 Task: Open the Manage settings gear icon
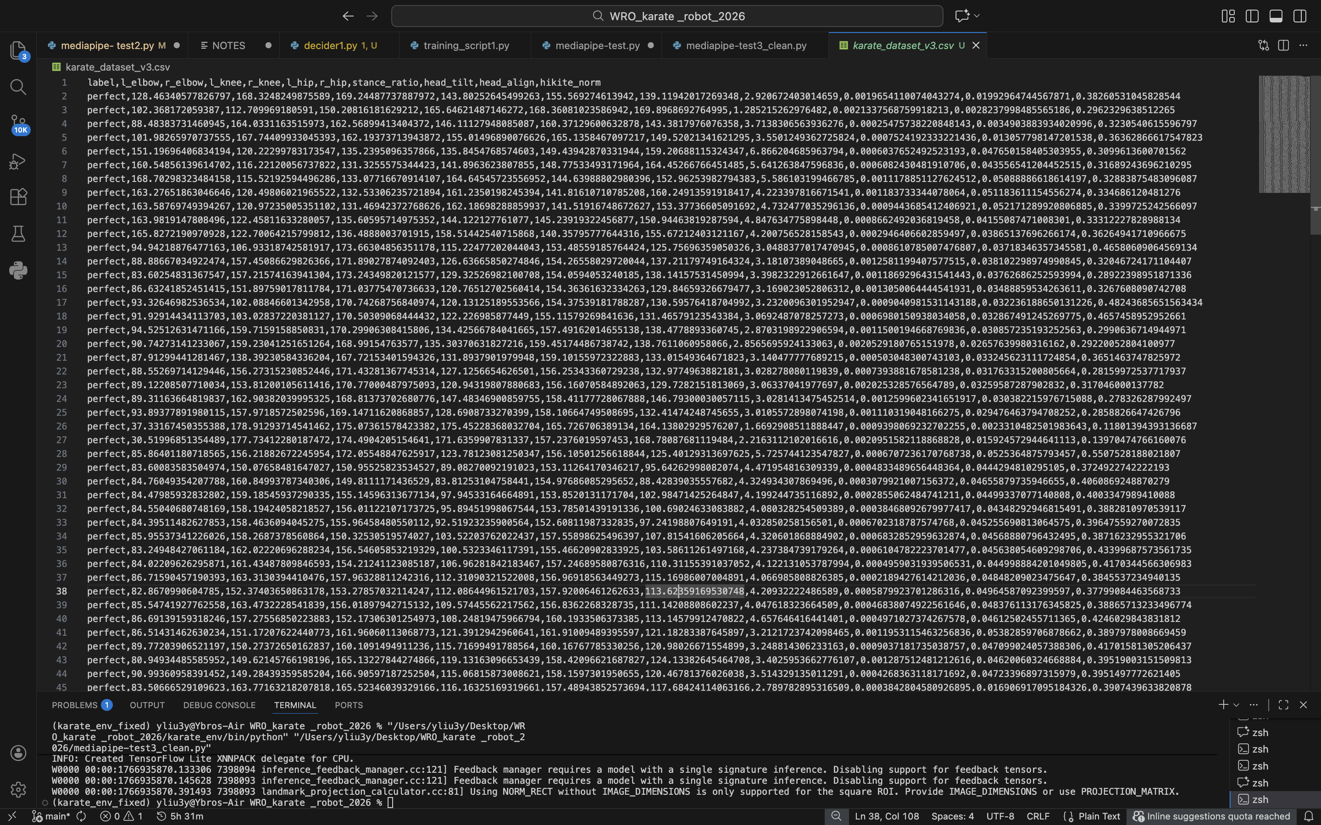click(x=18, y=789)
